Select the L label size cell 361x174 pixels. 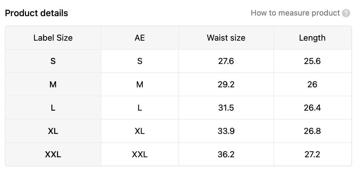click(53, 108)
